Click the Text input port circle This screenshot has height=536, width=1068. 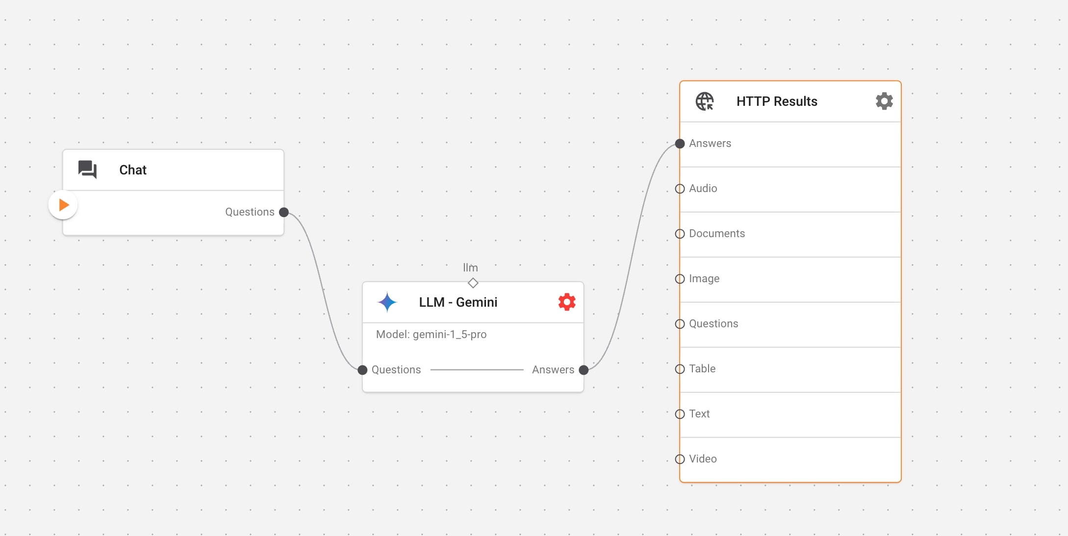[x=680, y=414]
